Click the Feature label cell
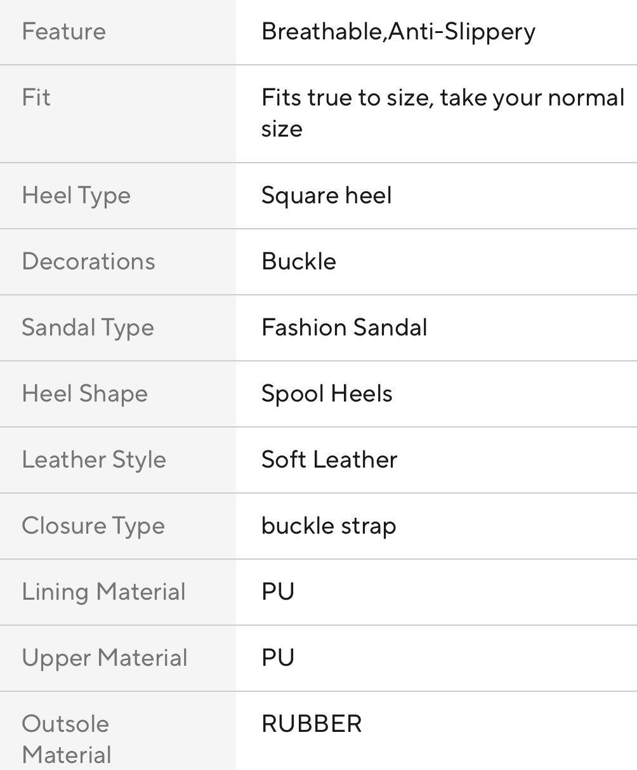The width and height of the screenshot is (637, 770). click(x=64, y=31)
